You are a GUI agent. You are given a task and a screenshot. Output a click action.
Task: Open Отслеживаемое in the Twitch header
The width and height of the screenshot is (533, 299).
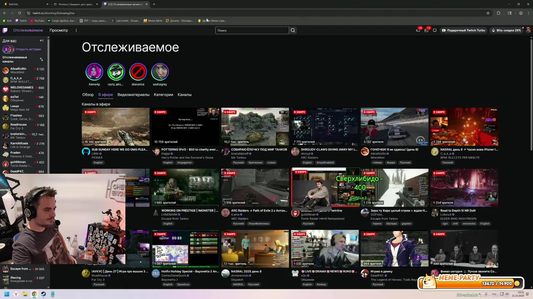pyautogui.click(x=28, y=30)
